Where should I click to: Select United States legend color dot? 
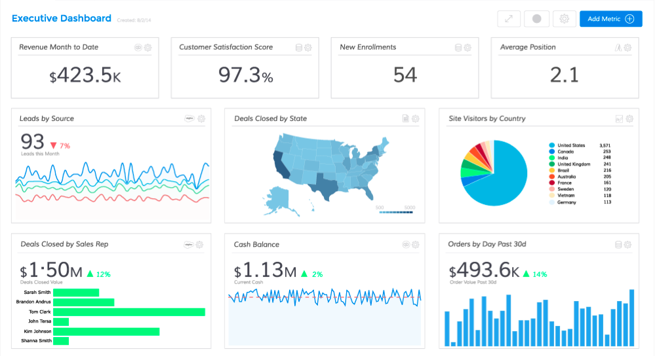pos(552,145)
